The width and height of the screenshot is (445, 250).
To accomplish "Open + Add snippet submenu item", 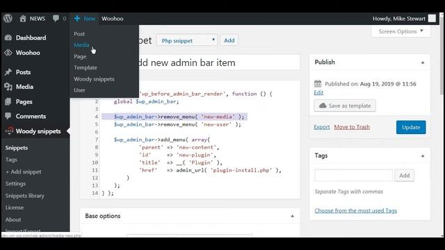I will 23,172.
